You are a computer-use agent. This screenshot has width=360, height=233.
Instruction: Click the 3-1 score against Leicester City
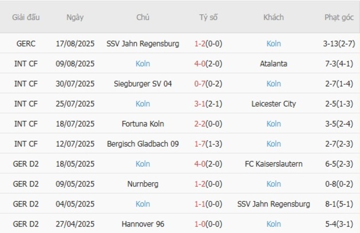coord(200,104)
